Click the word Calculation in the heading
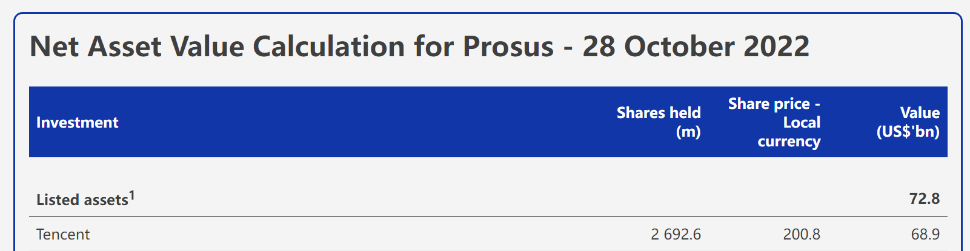970x251 pixels. pos(328,47)
